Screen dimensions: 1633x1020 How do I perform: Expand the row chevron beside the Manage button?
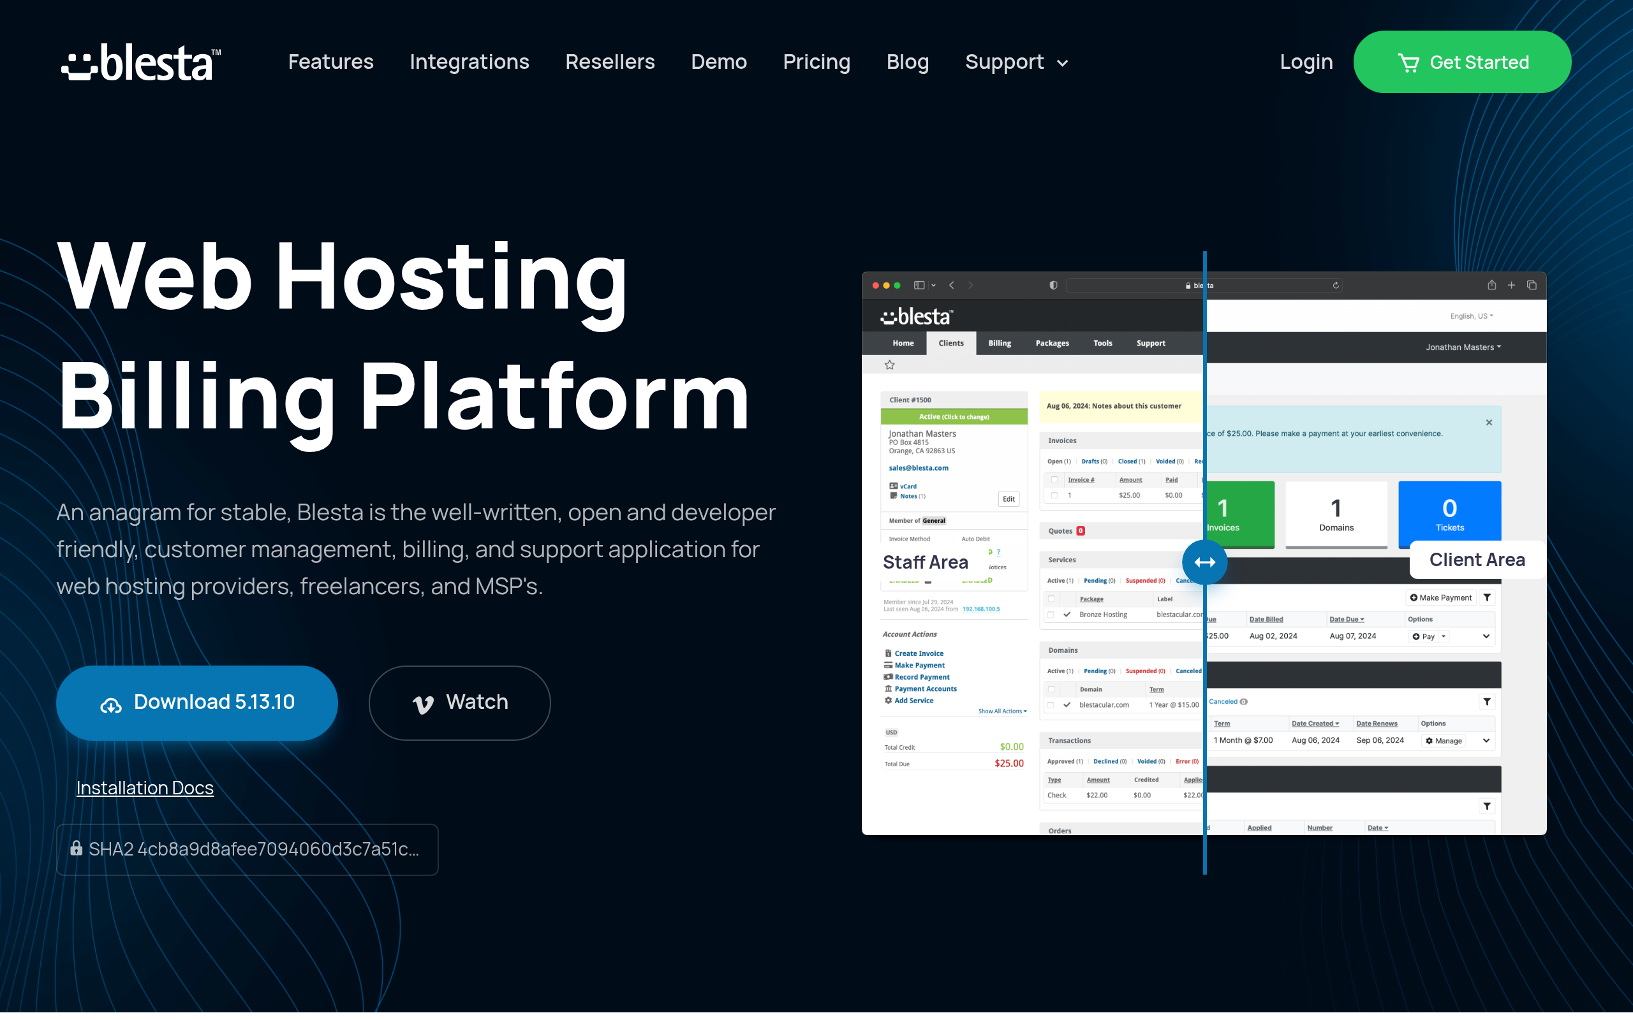point(1486,741)
